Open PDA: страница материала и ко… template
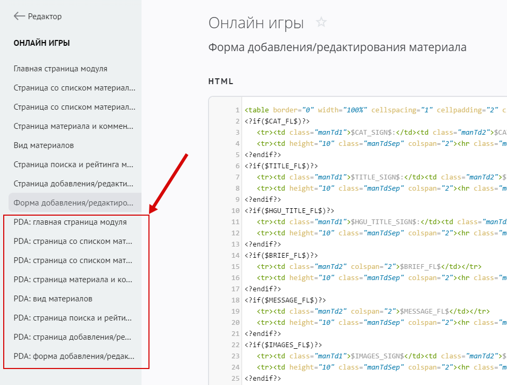 pos(73,280)
